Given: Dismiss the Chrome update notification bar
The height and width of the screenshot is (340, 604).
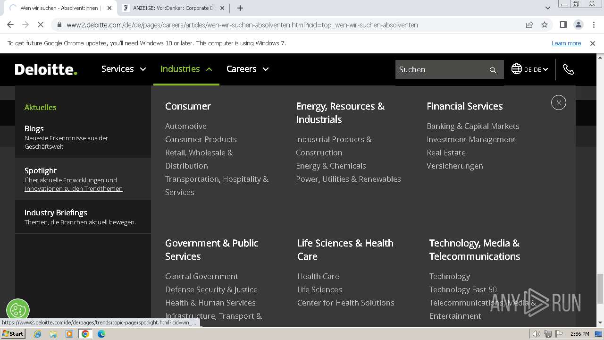Looking at the screenshot, I should (593, 43).
